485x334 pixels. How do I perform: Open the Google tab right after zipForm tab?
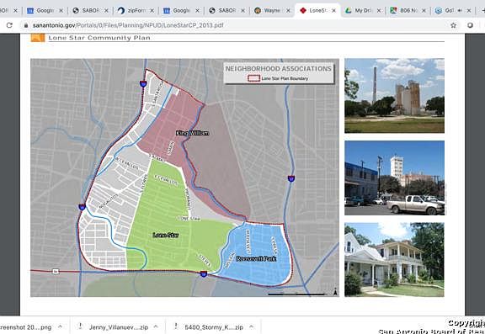(x=181, y=10)
